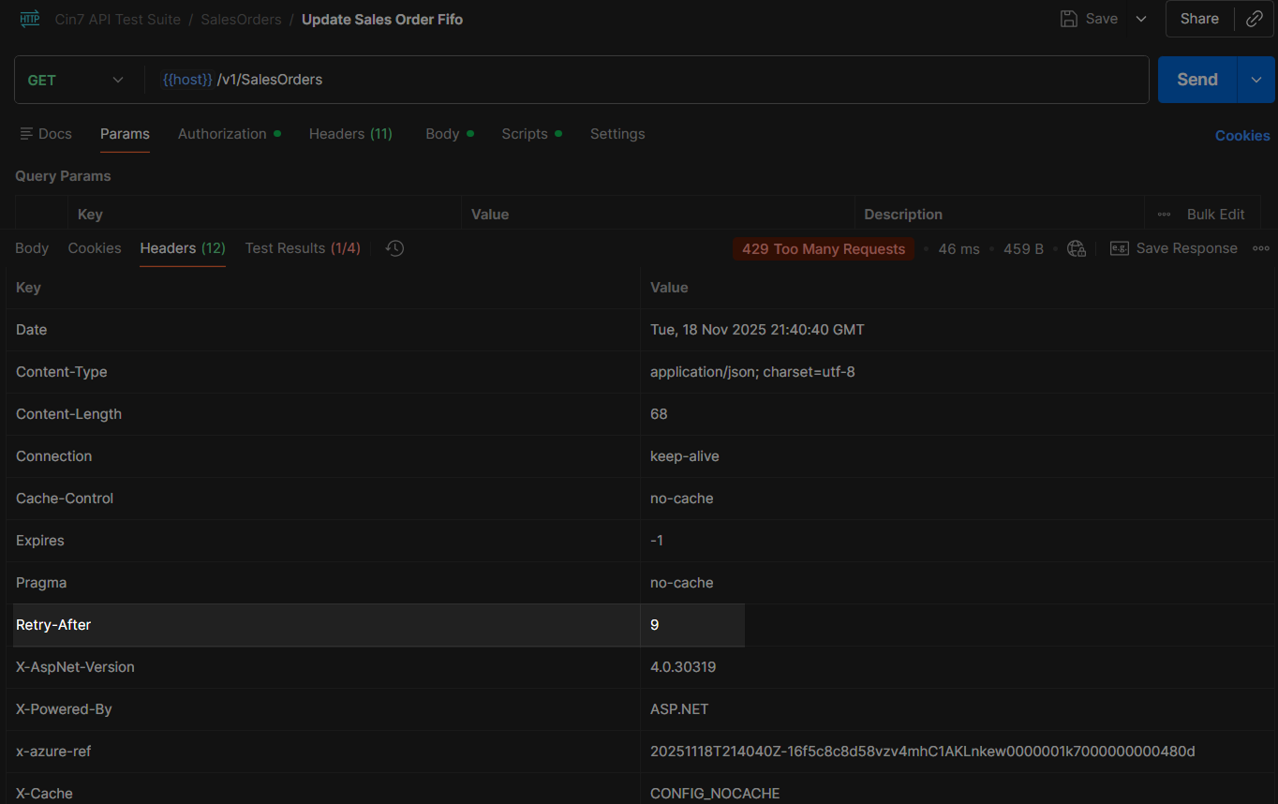Click the Share button
This screenshot has width=1278, height=804.
tap(1199, 19)
